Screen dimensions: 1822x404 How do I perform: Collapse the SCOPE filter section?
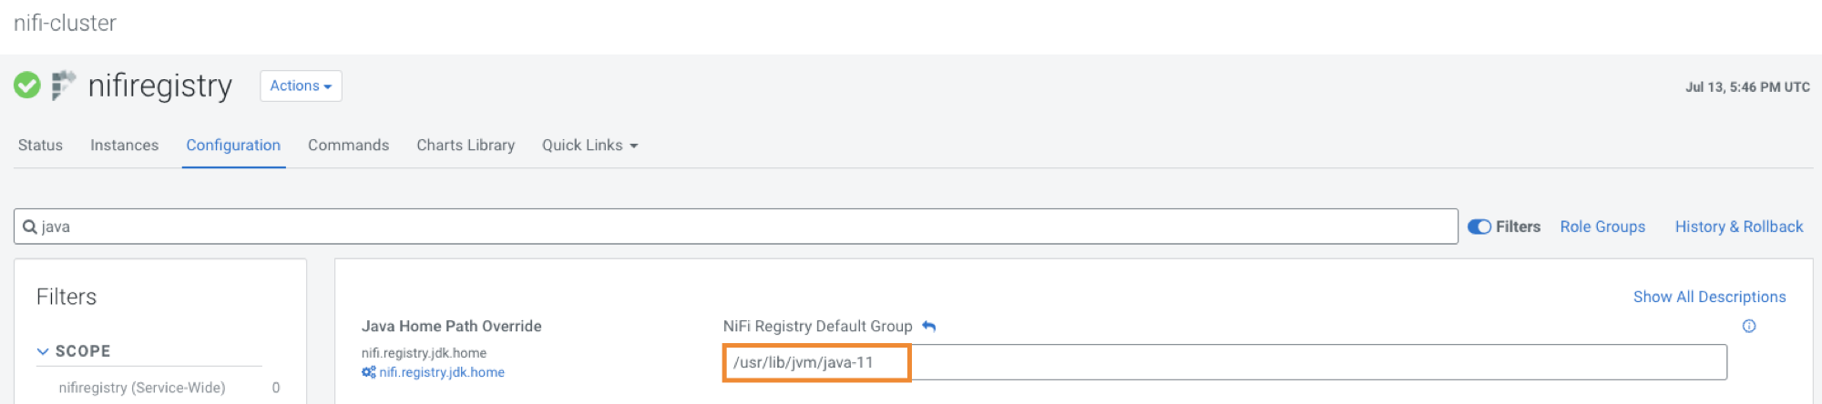43,351
